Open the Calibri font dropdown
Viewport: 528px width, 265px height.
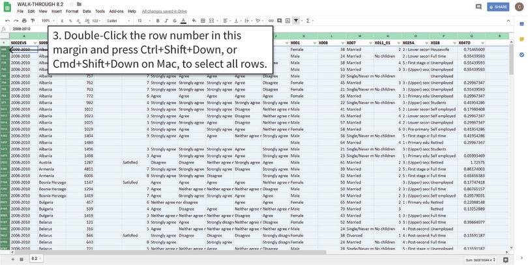coord(119,21)
